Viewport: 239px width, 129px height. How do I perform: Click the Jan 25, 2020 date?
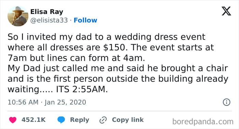point(65,102)
